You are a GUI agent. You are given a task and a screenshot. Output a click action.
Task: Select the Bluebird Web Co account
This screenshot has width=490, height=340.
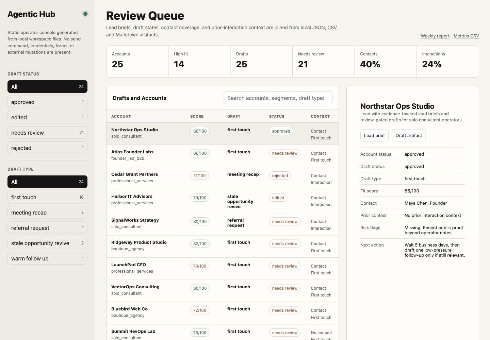click(x=223, y=313)
